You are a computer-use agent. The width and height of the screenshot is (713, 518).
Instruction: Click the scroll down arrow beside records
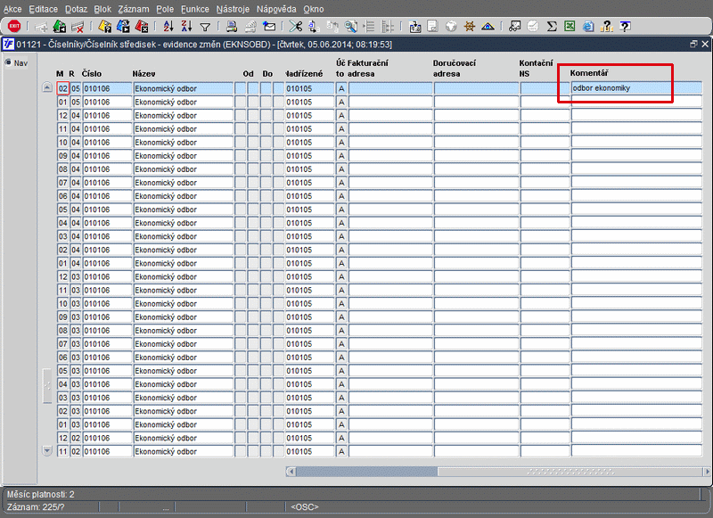48,451
